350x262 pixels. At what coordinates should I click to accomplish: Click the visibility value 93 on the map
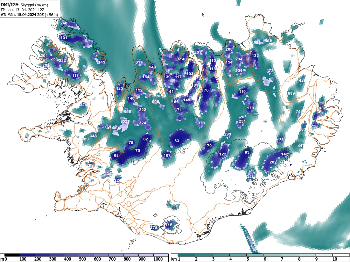[247, 152]
